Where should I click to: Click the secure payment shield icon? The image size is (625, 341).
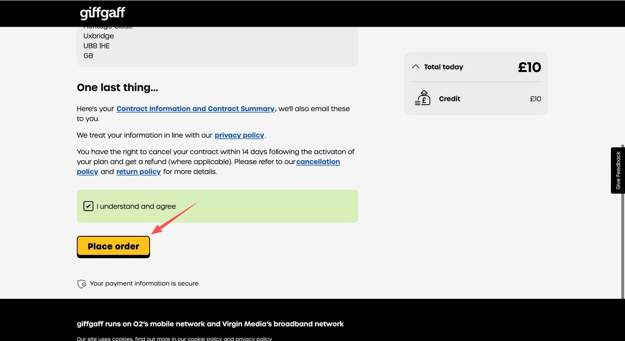click(x=81, y=284)
